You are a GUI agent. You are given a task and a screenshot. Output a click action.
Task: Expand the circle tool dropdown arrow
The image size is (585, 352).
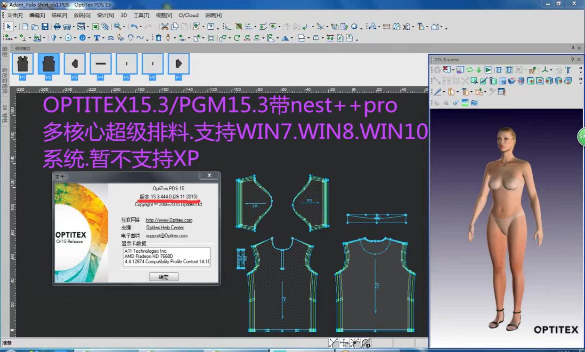pyautogui.click(x=75, y=38)
